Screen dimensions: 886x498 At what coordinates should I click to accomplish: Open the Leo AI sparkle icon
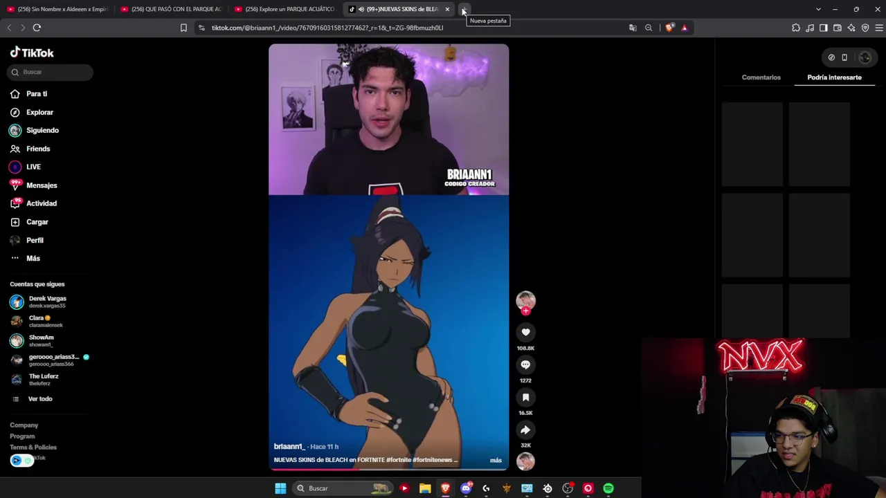(851, 28)
